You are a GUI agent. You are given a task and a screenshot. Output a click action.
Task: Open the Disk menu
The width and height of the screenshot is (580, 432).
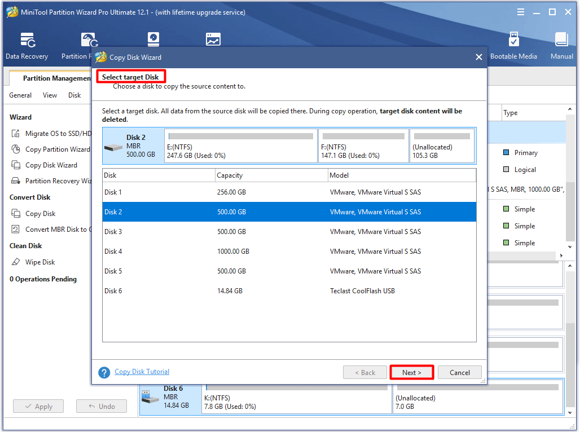(74, 95)
